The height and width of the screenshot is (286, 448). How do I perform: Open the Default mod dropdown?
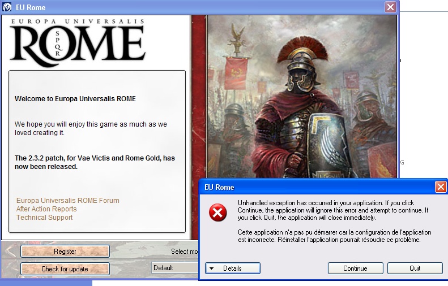(175, 268)
